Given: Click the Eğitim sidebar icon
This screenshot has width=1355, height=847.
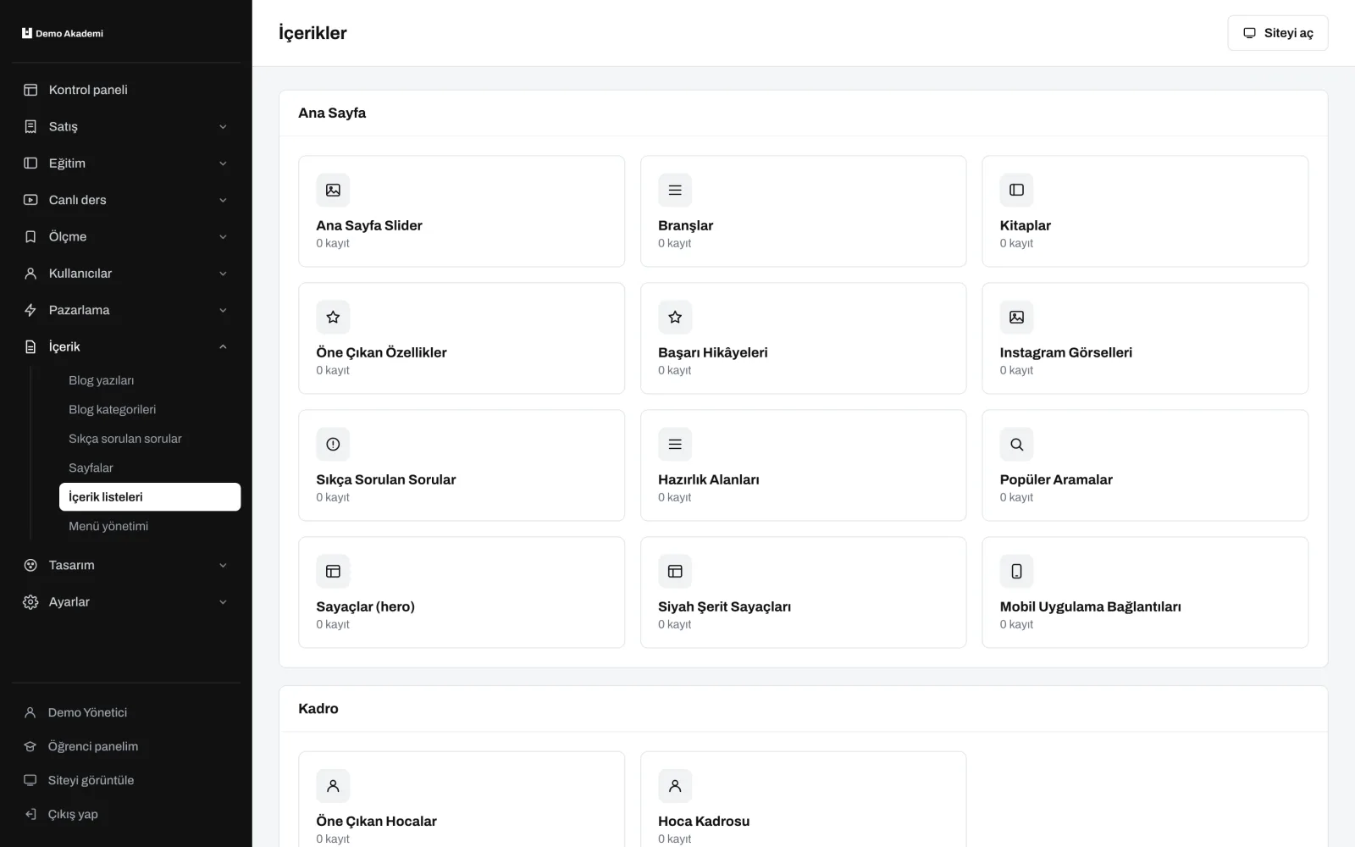Looking at the screenshot, I should (x=30, y=163).
